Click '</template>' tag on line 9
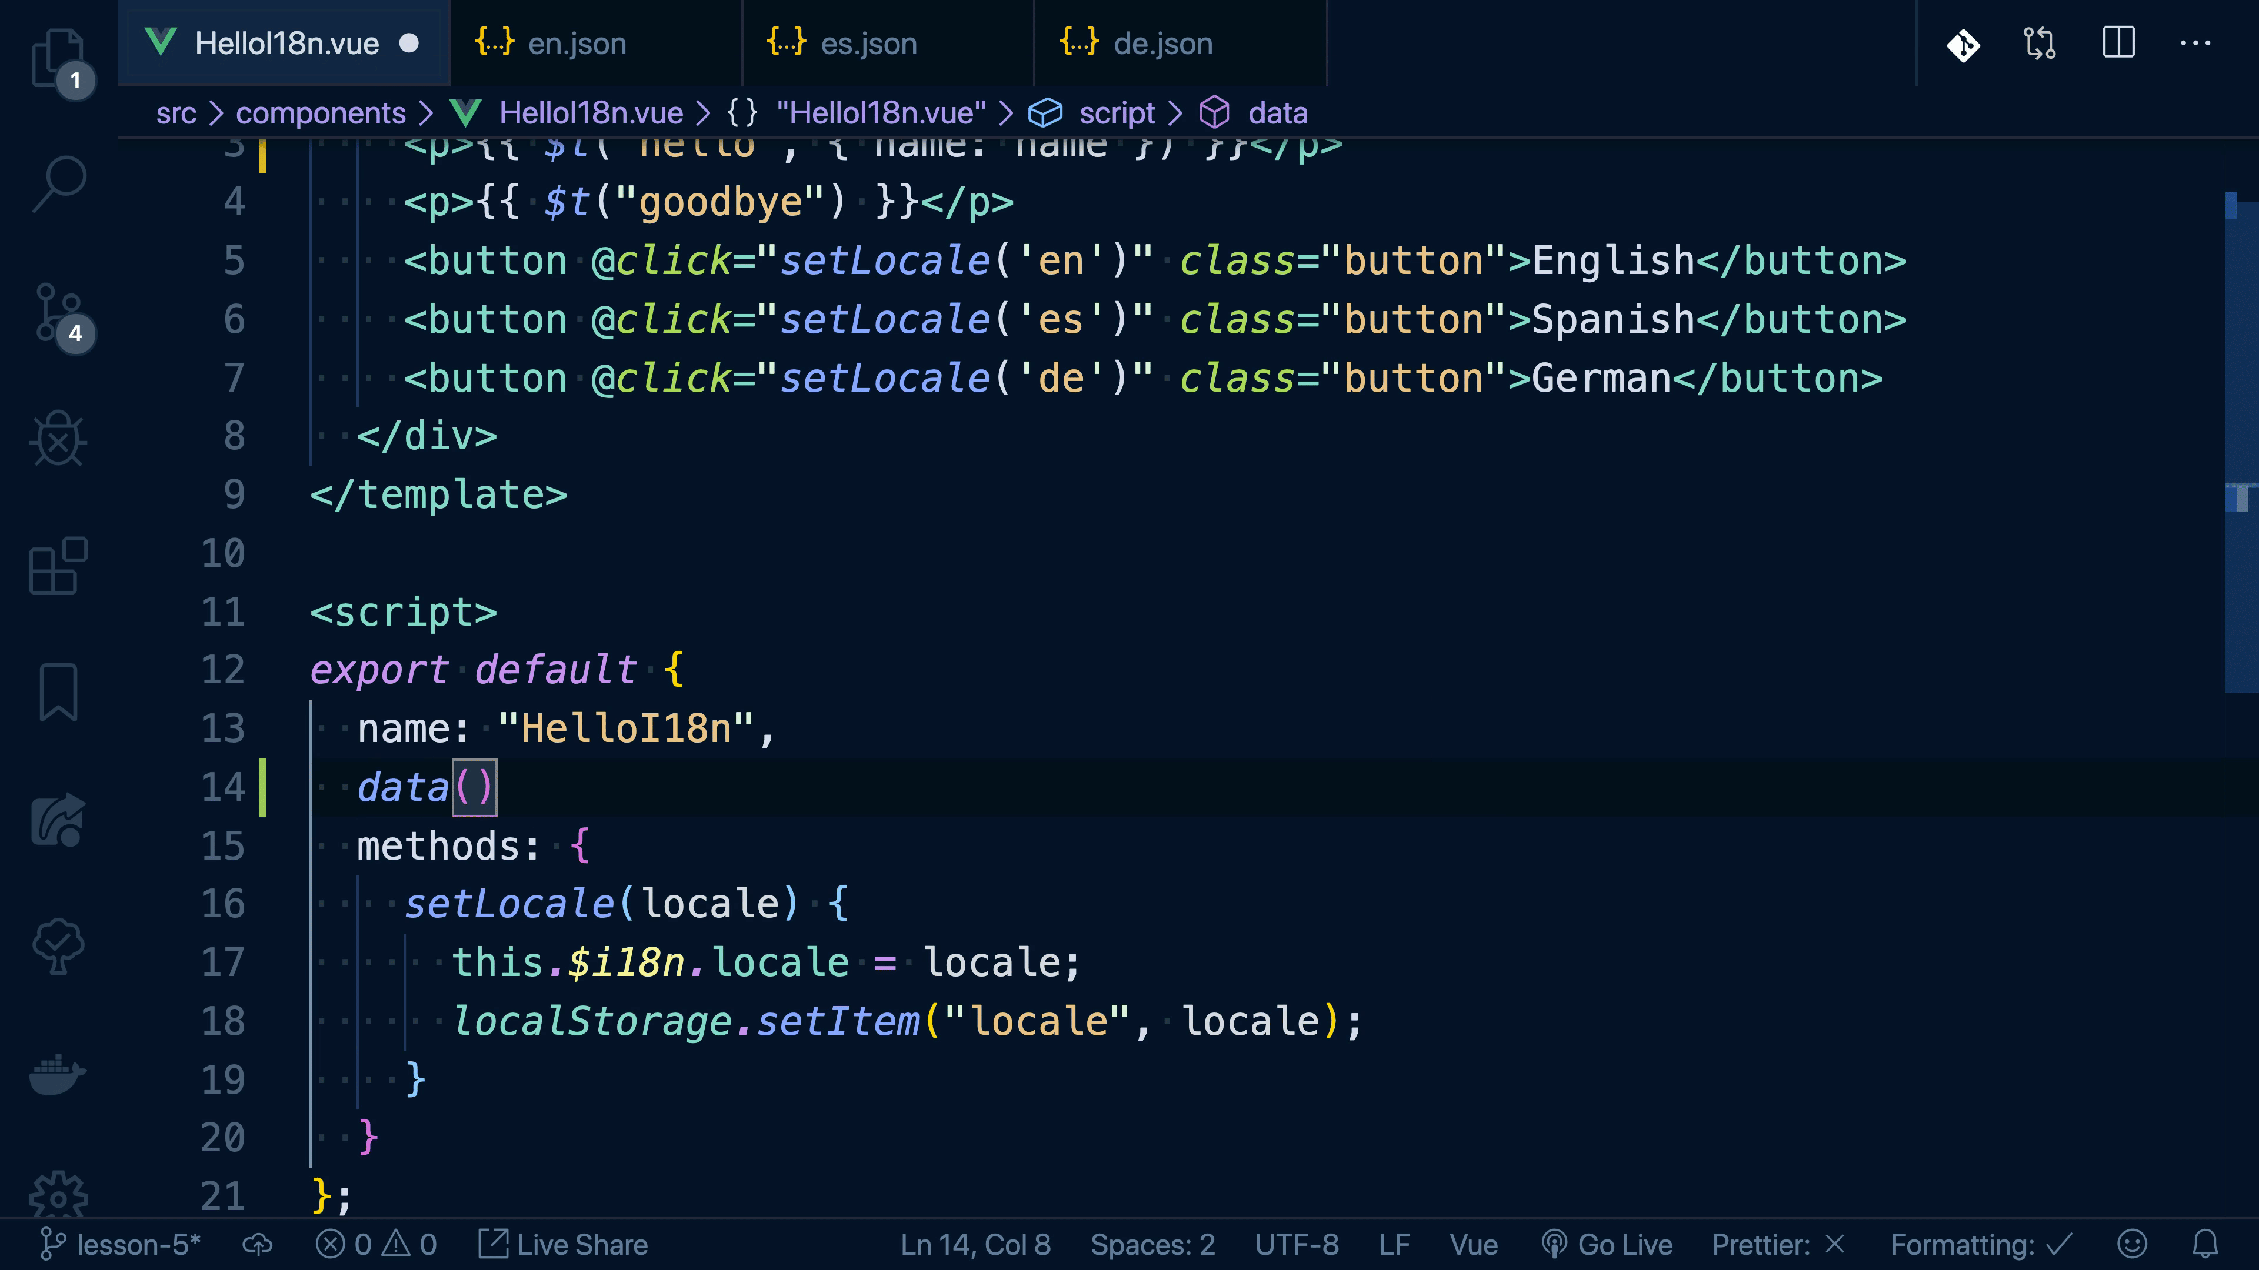 click(438, 495)
